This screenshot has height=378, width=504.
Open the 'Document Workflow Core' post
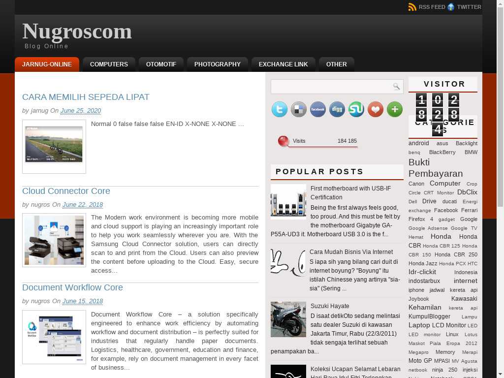[x=73, y=287]
